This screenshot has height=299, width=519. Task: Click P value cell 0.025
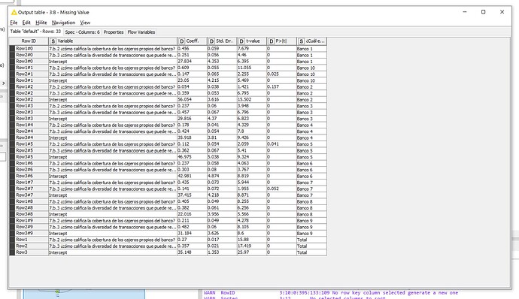(x=281, y=74)
